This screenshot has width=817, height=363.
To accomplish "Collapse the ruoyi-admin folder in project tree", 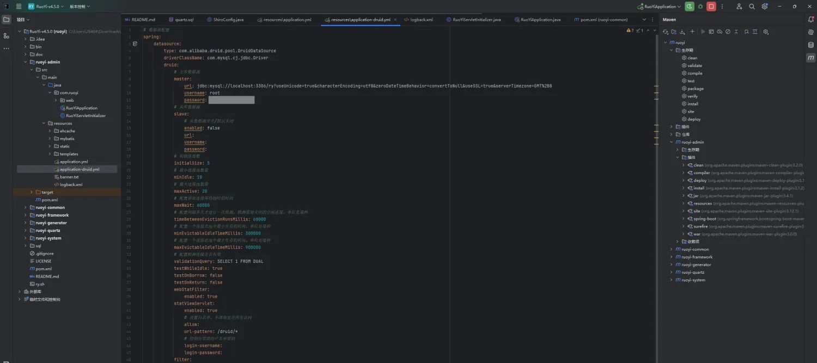I will (x=25, y=62).
